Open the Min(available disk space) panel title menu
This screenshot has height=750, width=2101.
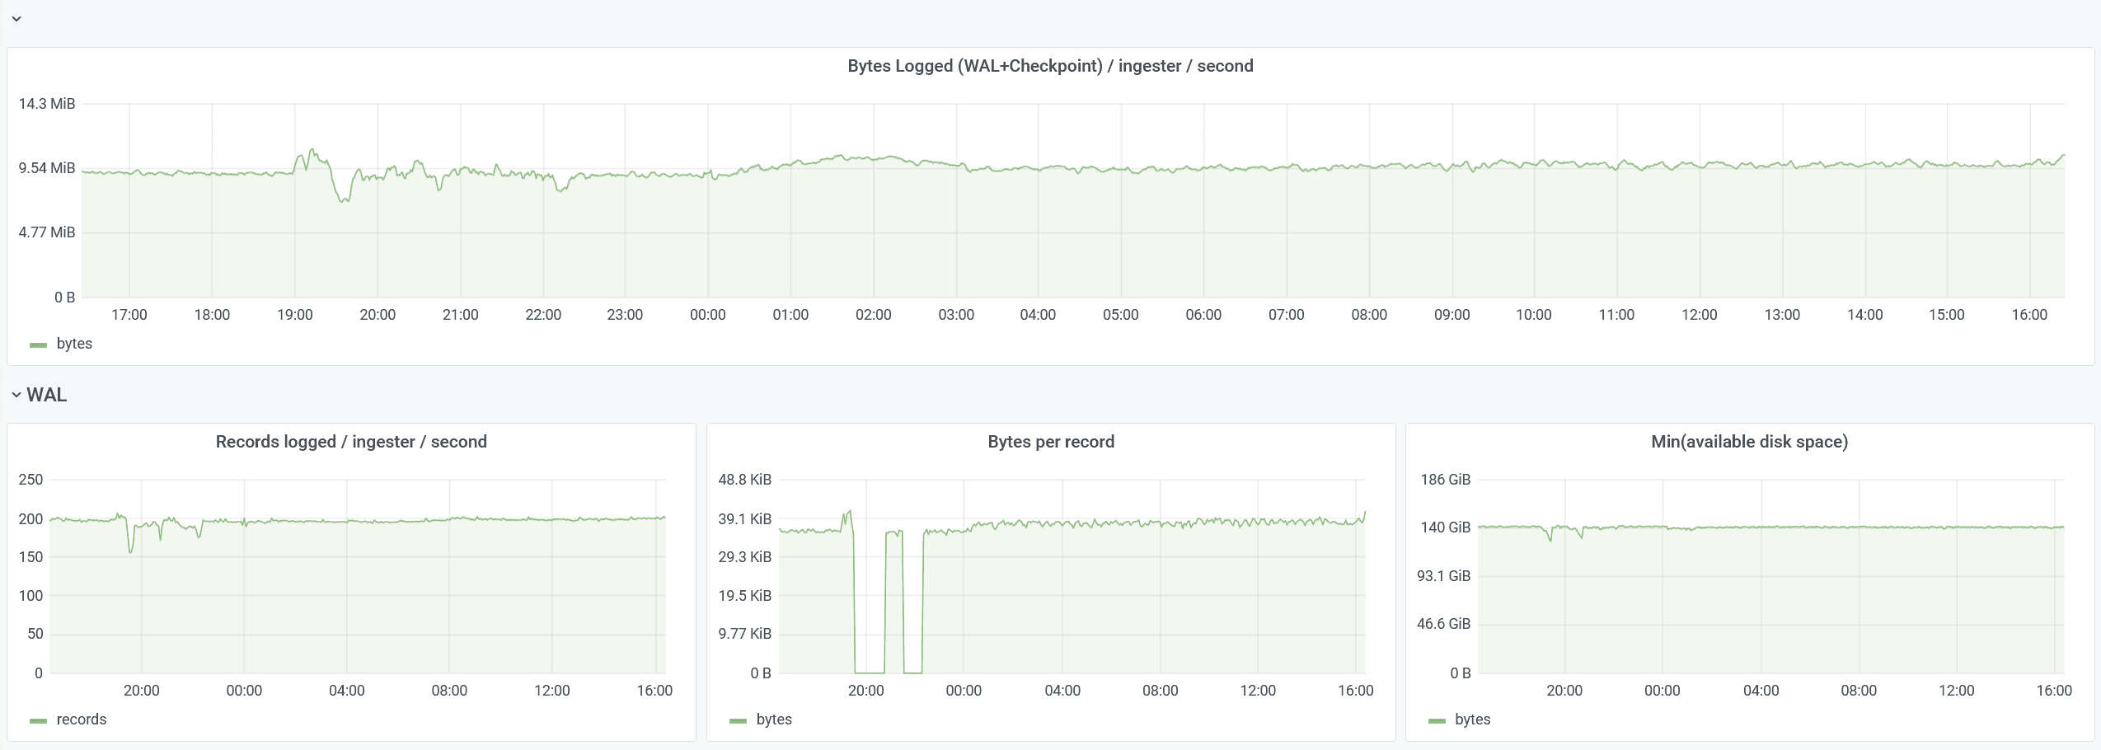1749,442
